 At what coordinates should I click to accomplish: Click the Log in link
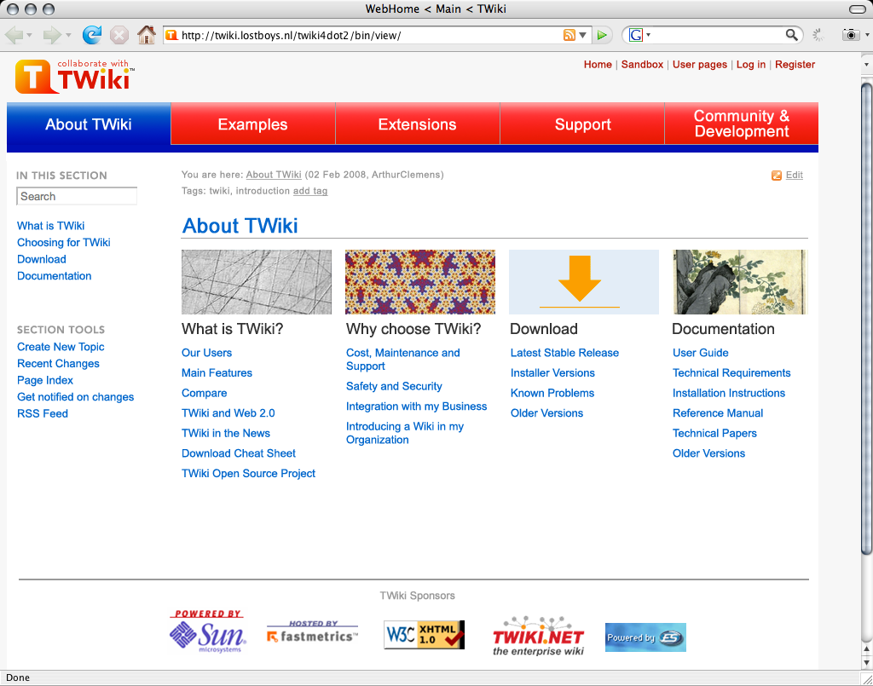(750, 65)
